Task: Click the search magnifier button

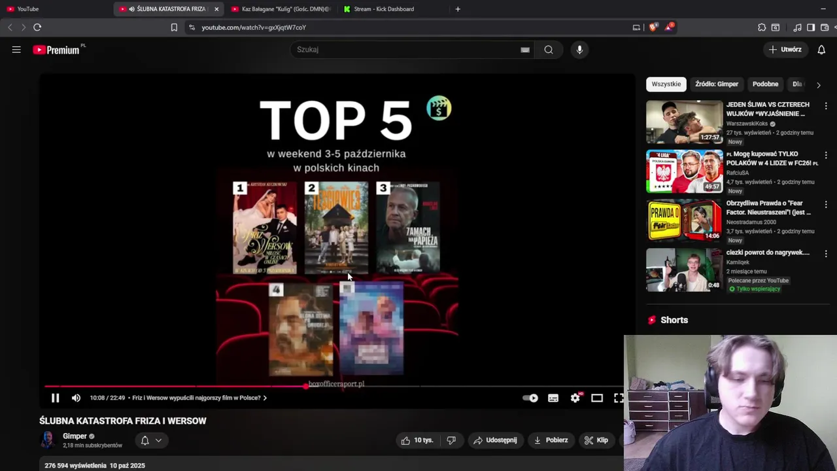Action: [549, 50]
